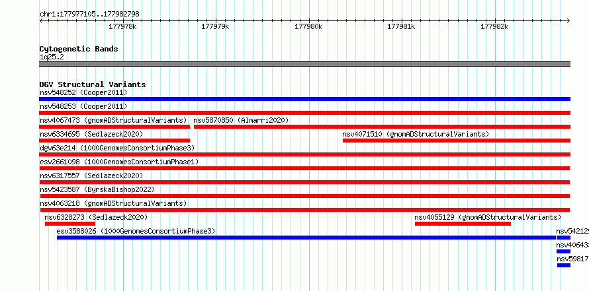Select the Cytogenetic Bands track title
The width and height of the screenshot is (589, 291).
(79, 49)
